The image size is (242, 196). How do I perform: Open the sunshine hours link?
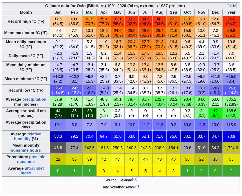coord(26,150)
